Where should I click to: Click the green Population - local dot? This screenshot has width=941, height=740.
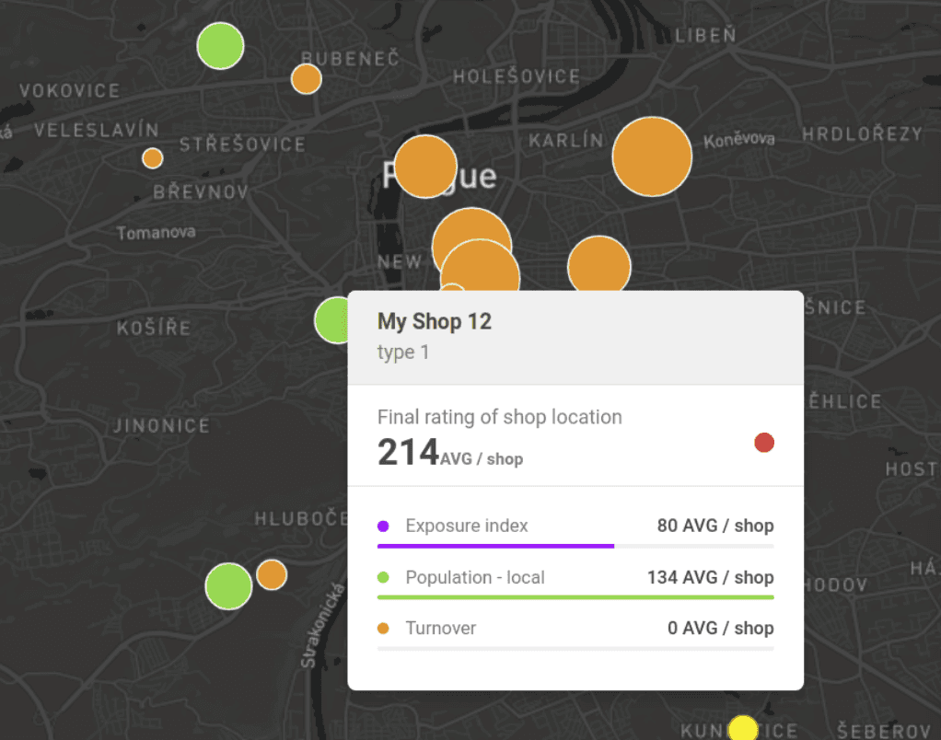point(383,577)
